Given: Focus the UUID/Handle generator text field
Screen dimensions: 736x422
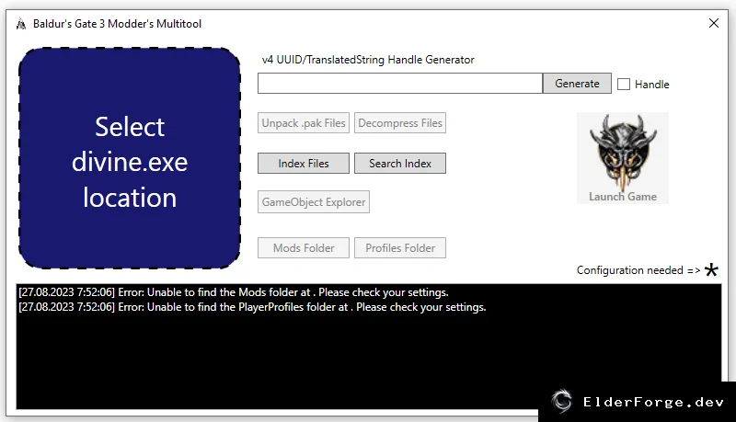Looking at the screenshot, I should (x=400, y=84).
